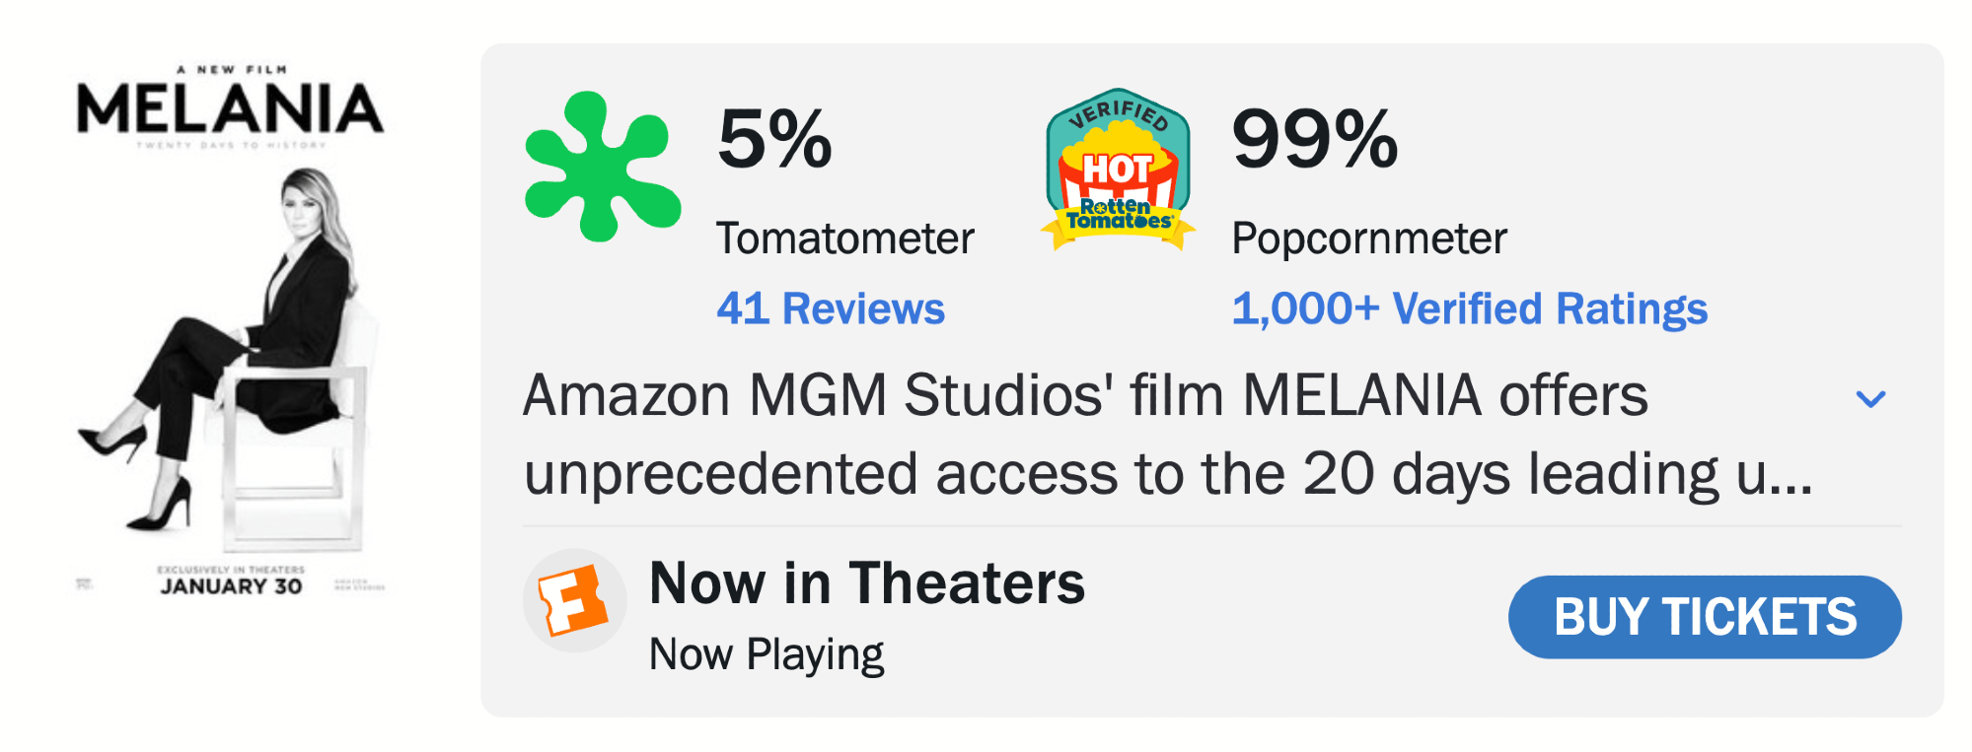Click the Amazon MGM Studios synopsis text
The height and width of the screenshot is (752, 1972).
click(1085, 395)
